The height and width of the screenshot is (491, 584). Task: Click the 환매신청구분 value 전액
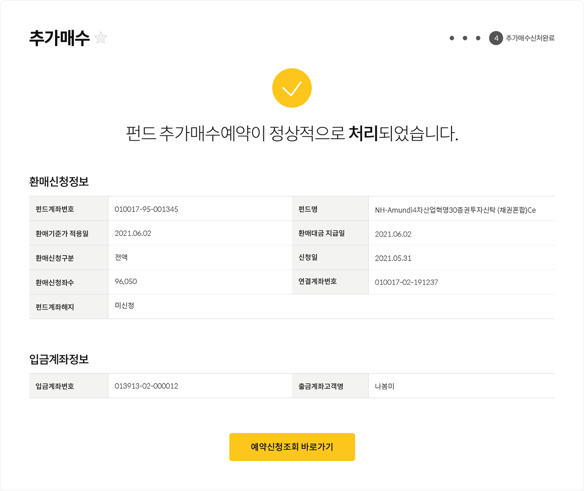coord(121,257)
